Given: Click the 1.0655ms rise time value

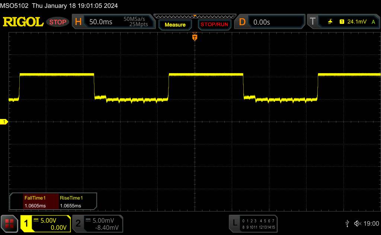Looking at the screenshot, I should 70,206.
